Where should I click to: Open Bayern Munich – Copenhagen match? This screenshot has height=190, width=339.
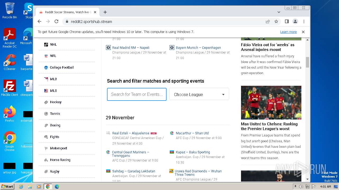pos(198,48)
